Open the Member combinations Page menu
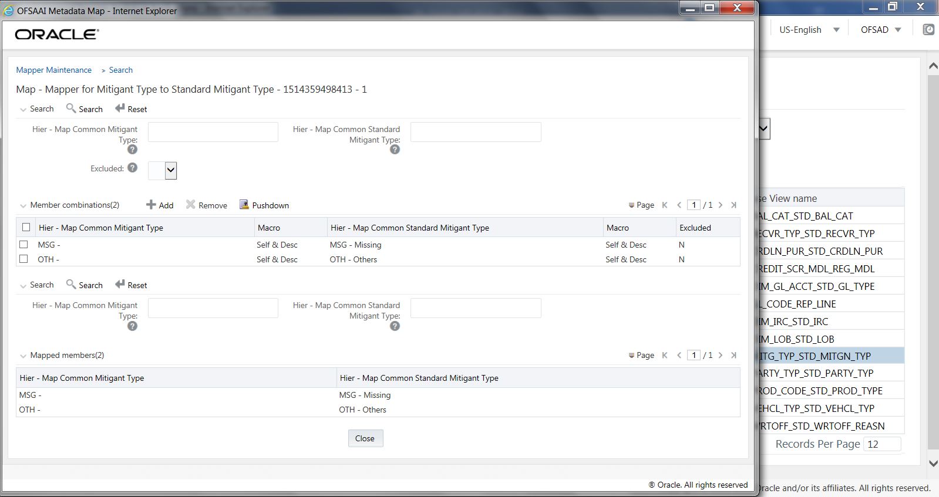This screenshot has width=939, height=497. (641, 205)
